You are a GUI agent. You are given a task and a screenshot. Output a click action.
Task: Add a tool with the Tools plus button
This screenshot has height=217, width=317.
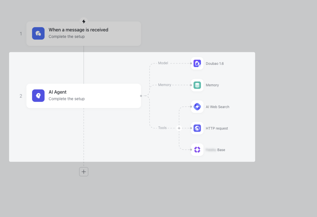pyautogui.click(x=179, y=128)
